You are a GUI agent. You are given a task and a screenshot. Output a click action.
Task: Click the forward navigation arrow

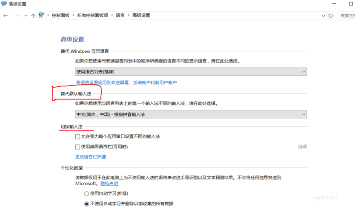17,16
